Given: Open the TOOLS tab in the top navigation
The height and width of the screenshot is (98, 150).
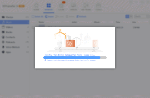Looking at the screenshot, I should pyautogui.click(x=98, y=7).
